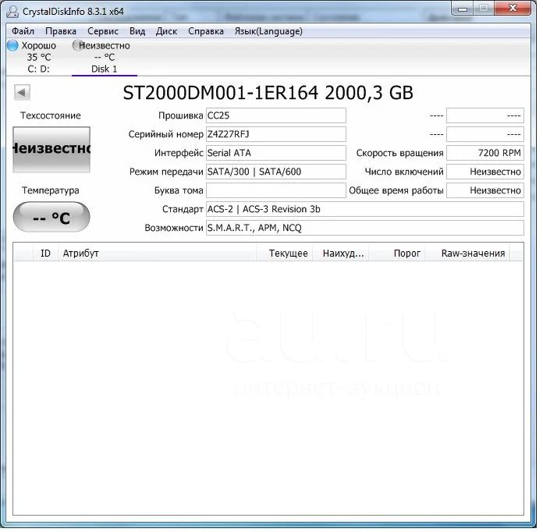This screenshot has height=532, width=543.
Task: Click the Raw-значения column header
Action: tap(467, 254)
